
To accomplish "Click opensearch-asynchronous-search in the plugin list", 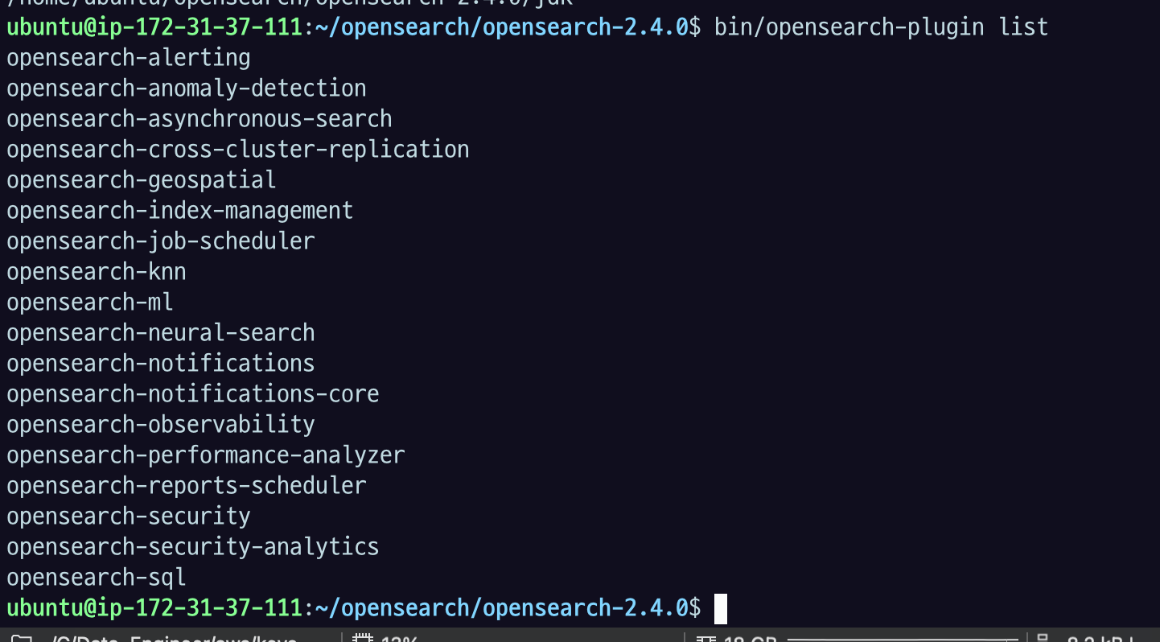I will tap(200, 119).
